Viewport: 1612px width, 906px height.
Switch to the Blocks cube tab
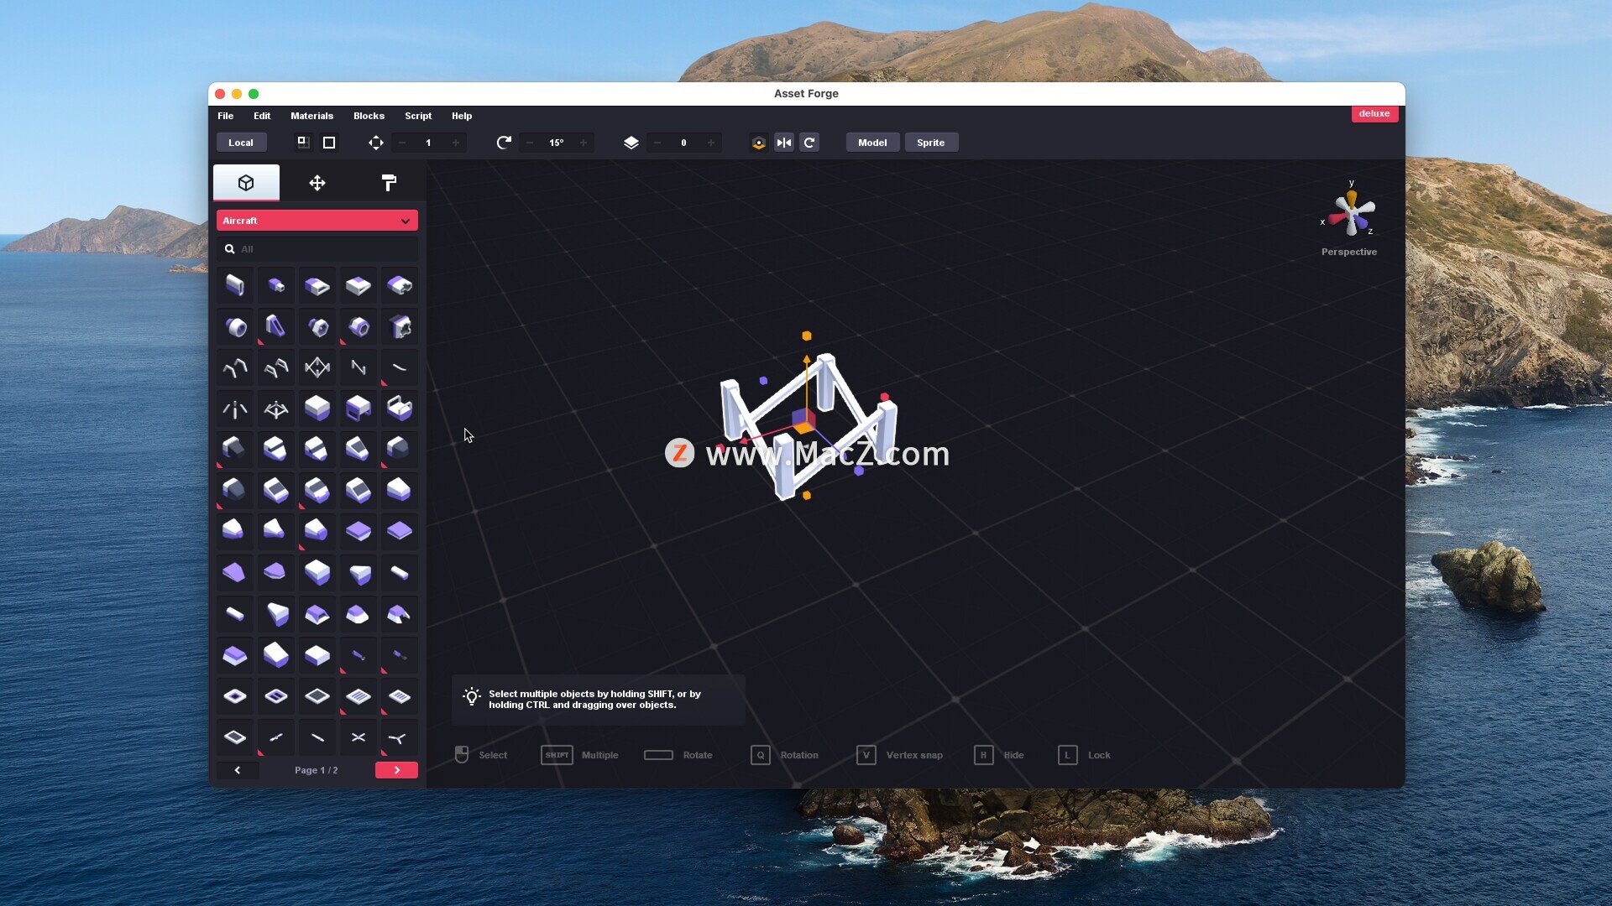pos(246,183)
